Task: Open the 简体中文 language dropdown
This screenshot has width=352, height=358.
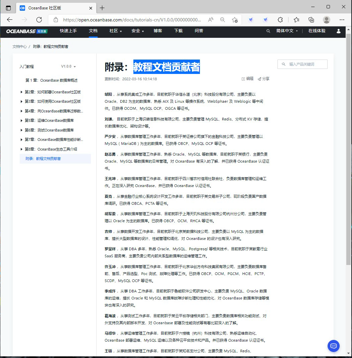Action: [287, 31]
